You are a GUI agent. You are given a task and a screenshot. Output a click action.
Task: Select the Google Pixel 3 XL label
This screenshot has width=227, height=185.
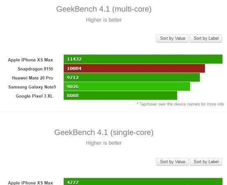(x=34, y=96)
